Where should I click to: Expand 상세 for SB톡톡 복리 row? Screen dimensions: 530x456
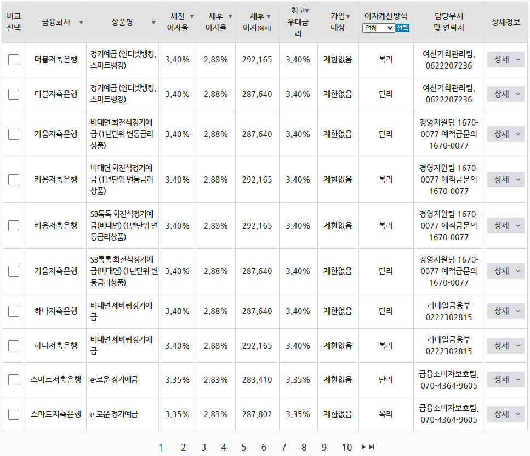click(x=506, y=225)
